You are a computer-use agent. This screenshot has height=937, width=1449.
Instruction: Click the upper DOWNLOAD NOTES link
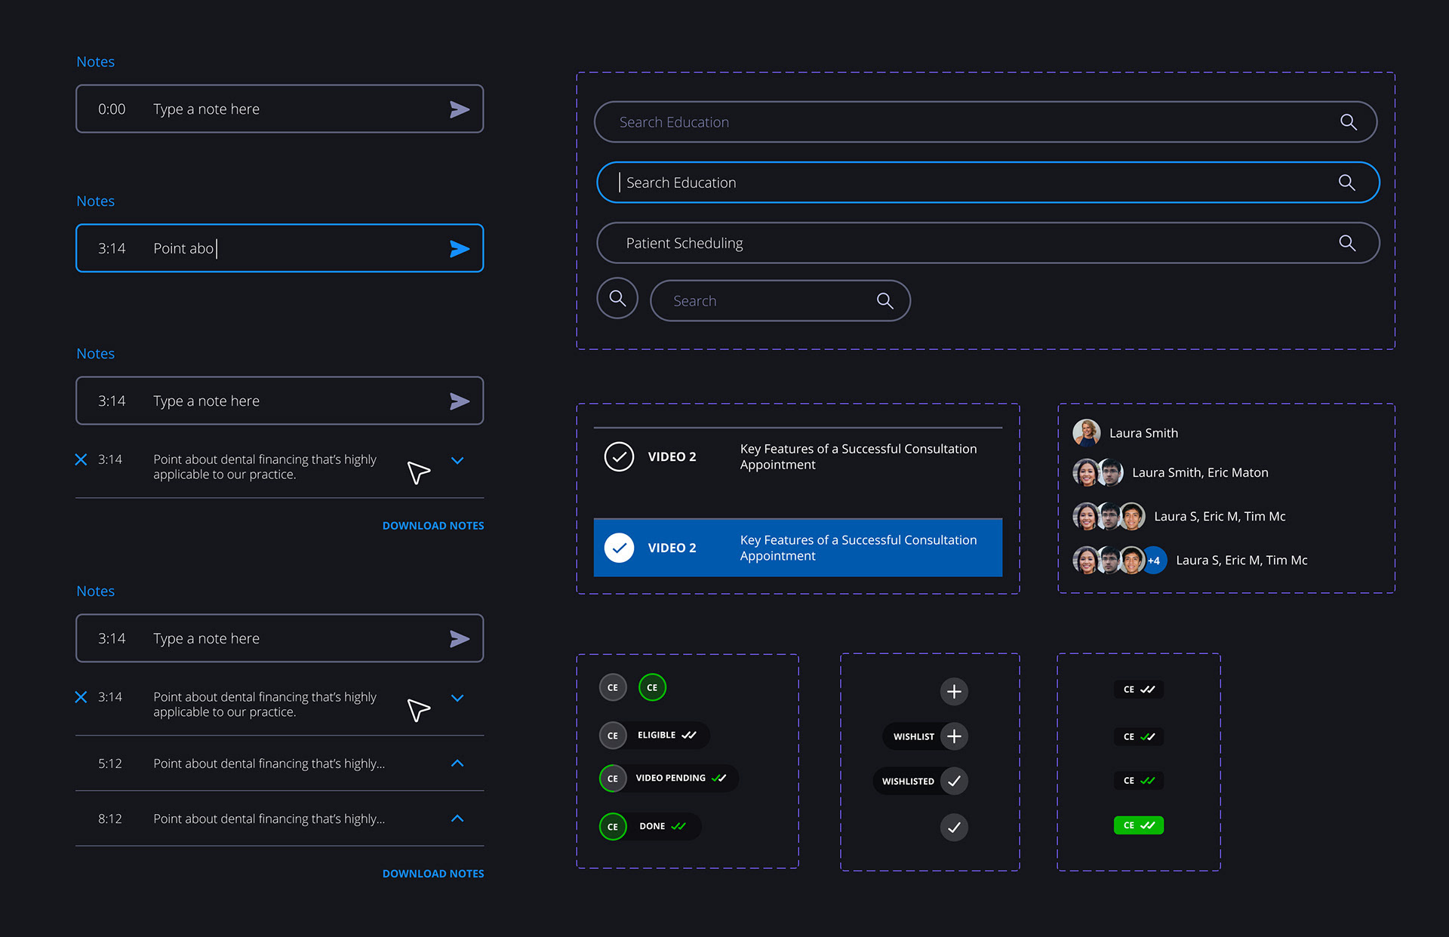tap(433, 526)
